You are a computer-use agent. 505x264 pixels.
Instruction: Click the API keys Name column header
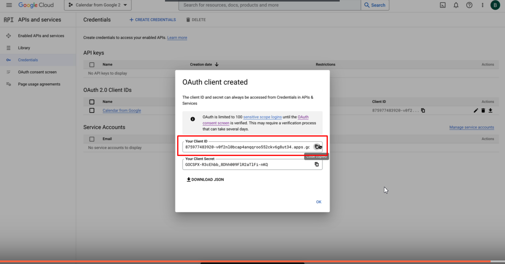[x=107, y=64]
